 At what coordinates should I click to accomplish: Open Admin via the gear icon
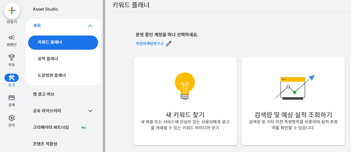(12, 118)
